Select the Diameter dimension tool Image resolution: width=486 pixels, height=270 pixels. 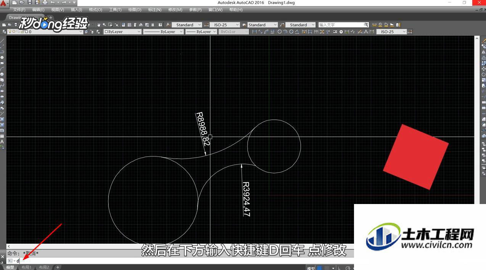tap(291, 32)
